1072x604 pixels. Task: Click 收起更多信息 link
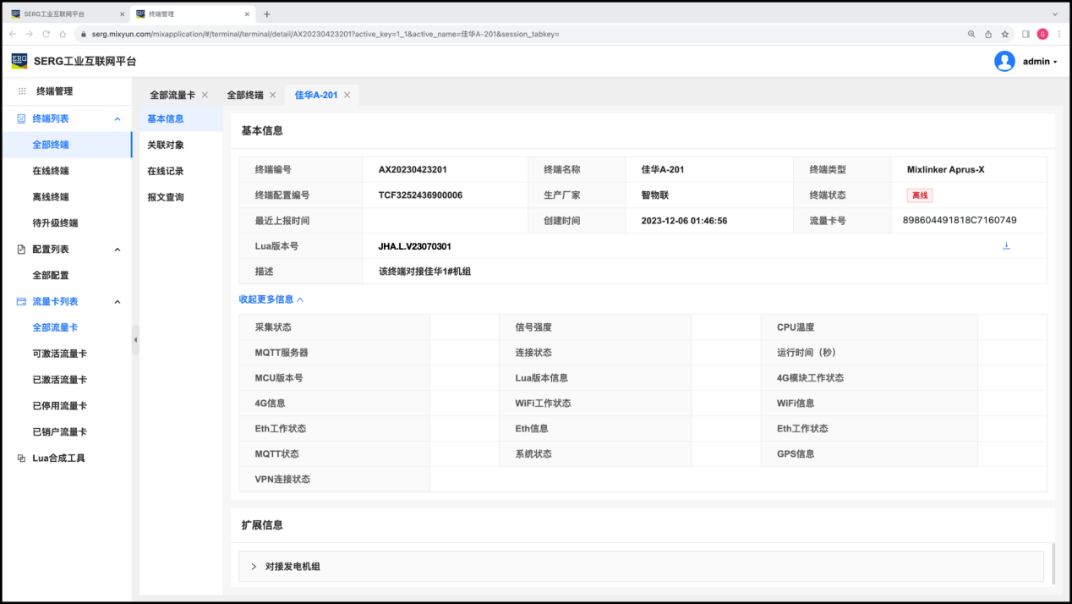pos(271,299)
